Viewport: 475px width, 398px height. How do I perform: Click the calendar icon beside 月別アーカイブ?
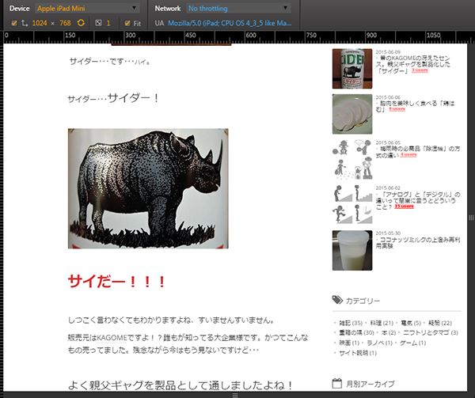point(337,383)
